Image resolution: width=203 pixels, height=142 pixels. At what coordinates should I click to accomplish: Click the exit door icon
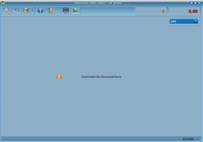(x=50, y=11)
